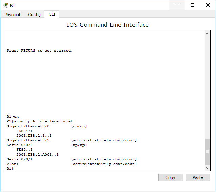Screen dimensions: 216x192
Task: Click the address 2001:DB8:1:A001::1
Action: [38, 155]
